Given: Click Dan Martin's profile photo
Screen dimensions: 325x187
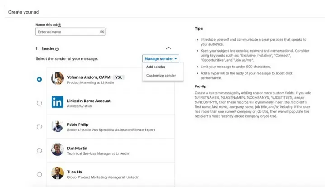Looking at the screenshot, I should point(57,150).
